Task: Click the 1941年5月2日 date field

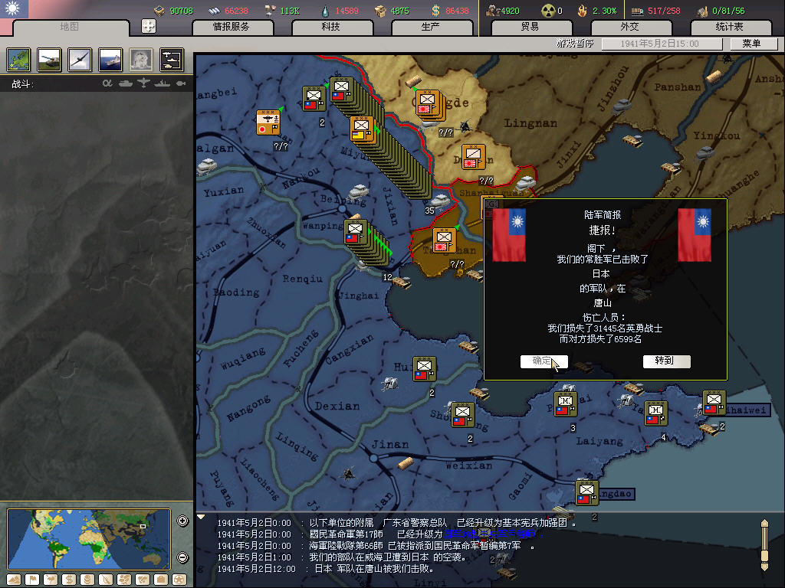Action: (x=661, y=44)
